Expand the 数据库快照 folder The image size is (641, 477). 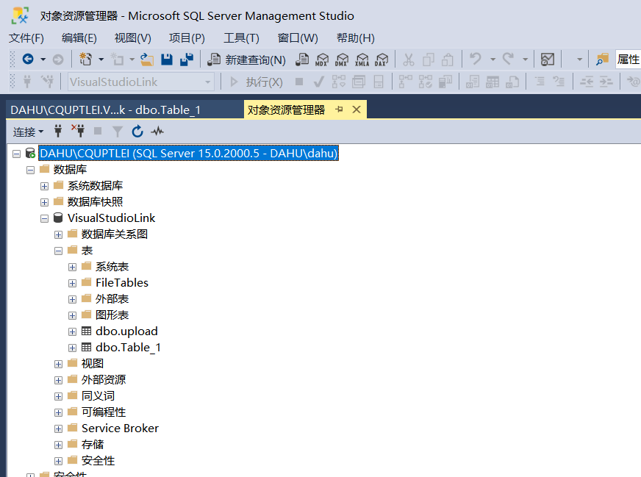coord(45,202)
